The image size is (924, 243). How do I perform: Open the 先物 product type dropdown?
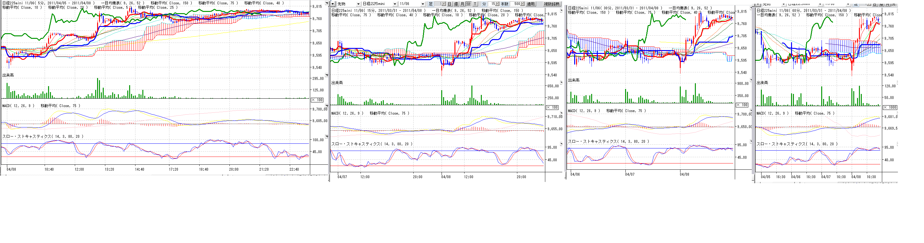coord(358,4)
